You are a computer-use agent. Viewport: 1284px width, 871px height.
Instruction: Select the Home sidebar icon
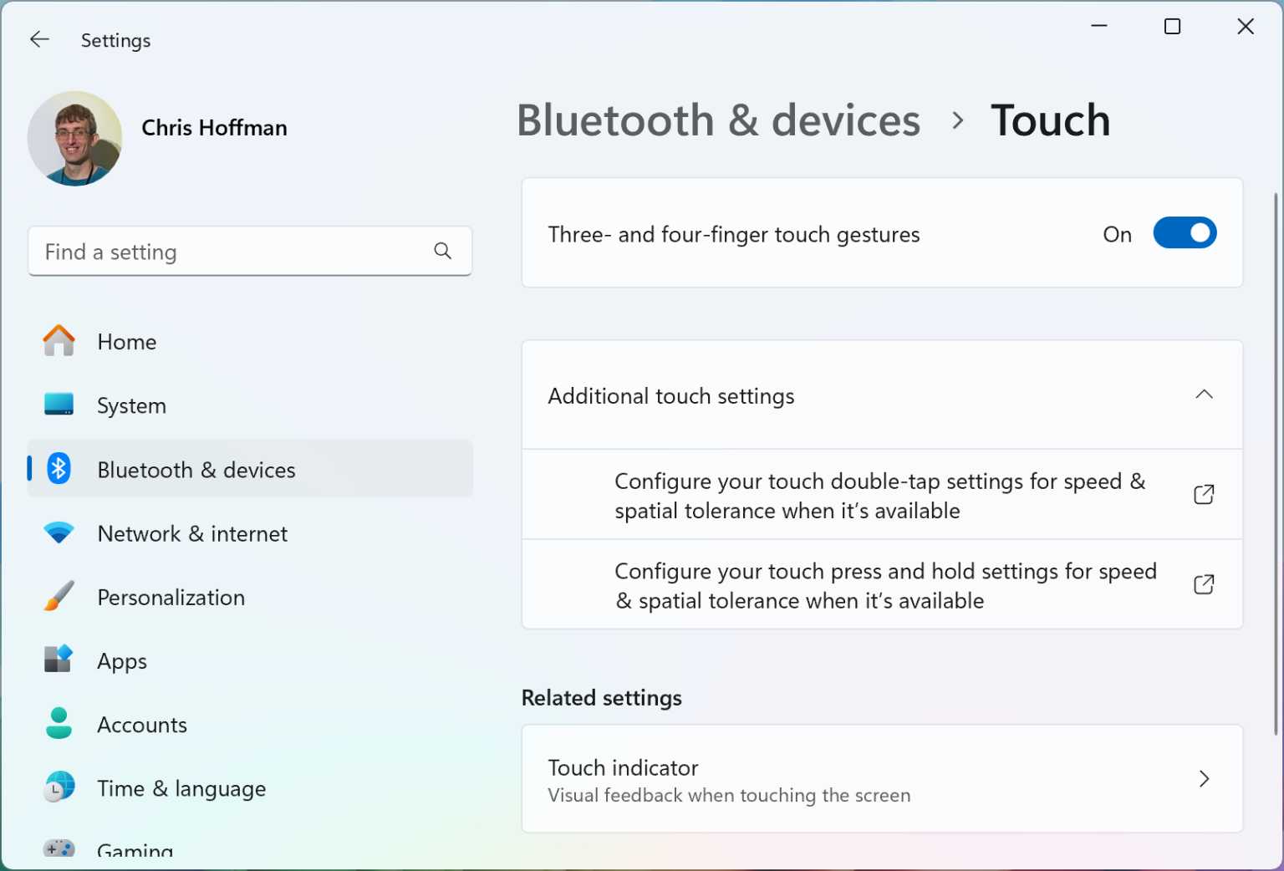point(59,341)
